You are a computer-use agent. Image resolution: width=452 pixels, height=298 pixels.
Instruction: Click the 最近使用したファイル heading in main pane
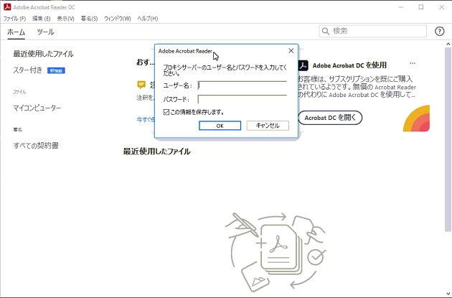coord(156,152)
